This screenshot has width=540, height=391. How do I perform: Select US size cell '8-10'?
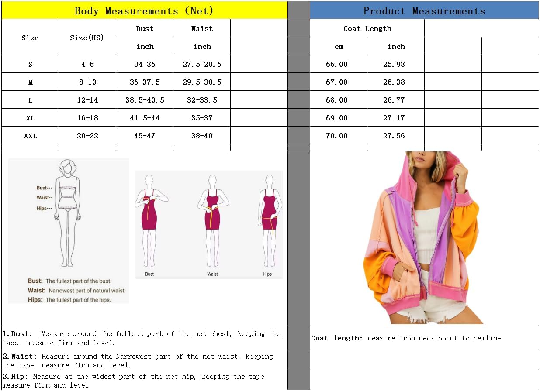click(x=87, y=82)
